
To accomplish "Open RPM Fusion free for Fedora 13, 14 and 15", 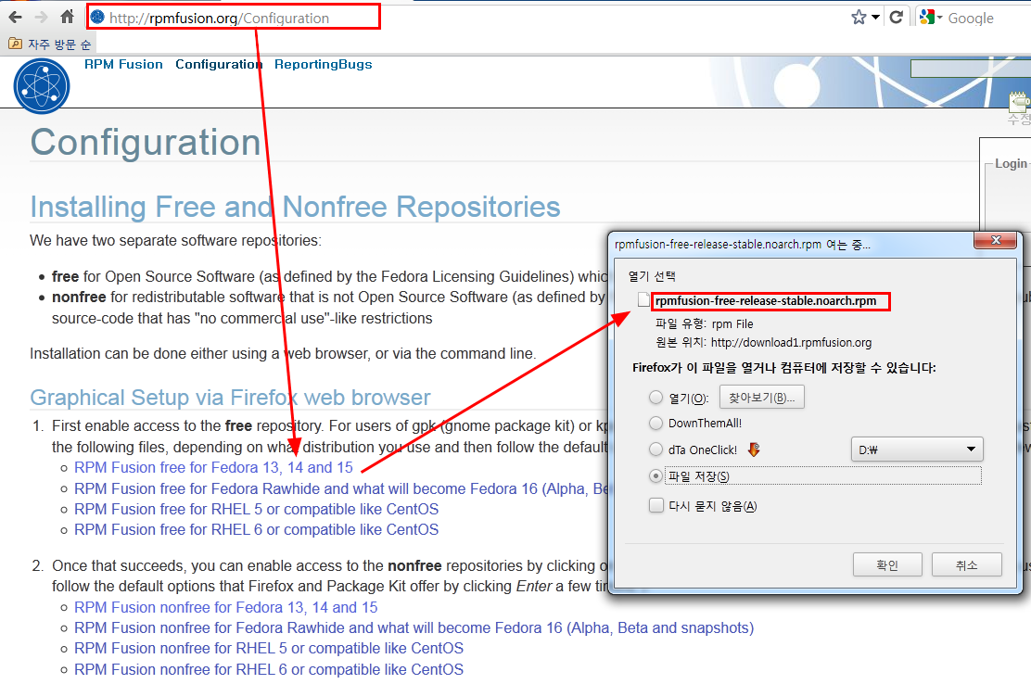I will 213,467.
